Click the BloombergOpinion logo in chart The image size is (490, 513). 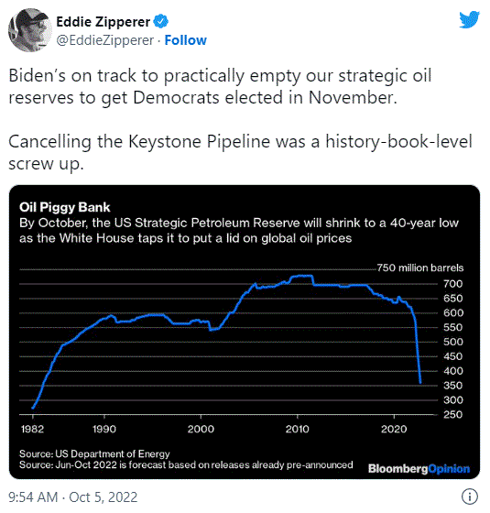click(419, 468)
